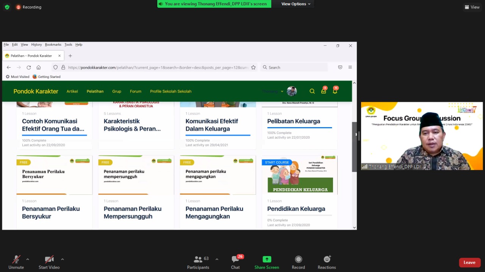Click the Pelibatan Keluarga progress bar
Screen dimensions: 485x272
click(299, 128)
